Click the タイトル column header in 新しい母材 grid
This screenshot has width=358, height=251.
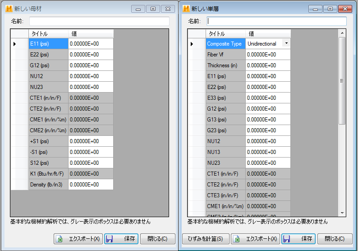[48, 34]
